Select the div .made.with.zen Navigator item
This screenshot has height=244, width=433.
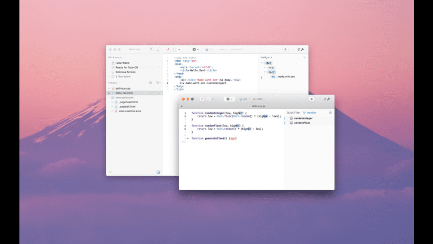(x=283, y=77)
